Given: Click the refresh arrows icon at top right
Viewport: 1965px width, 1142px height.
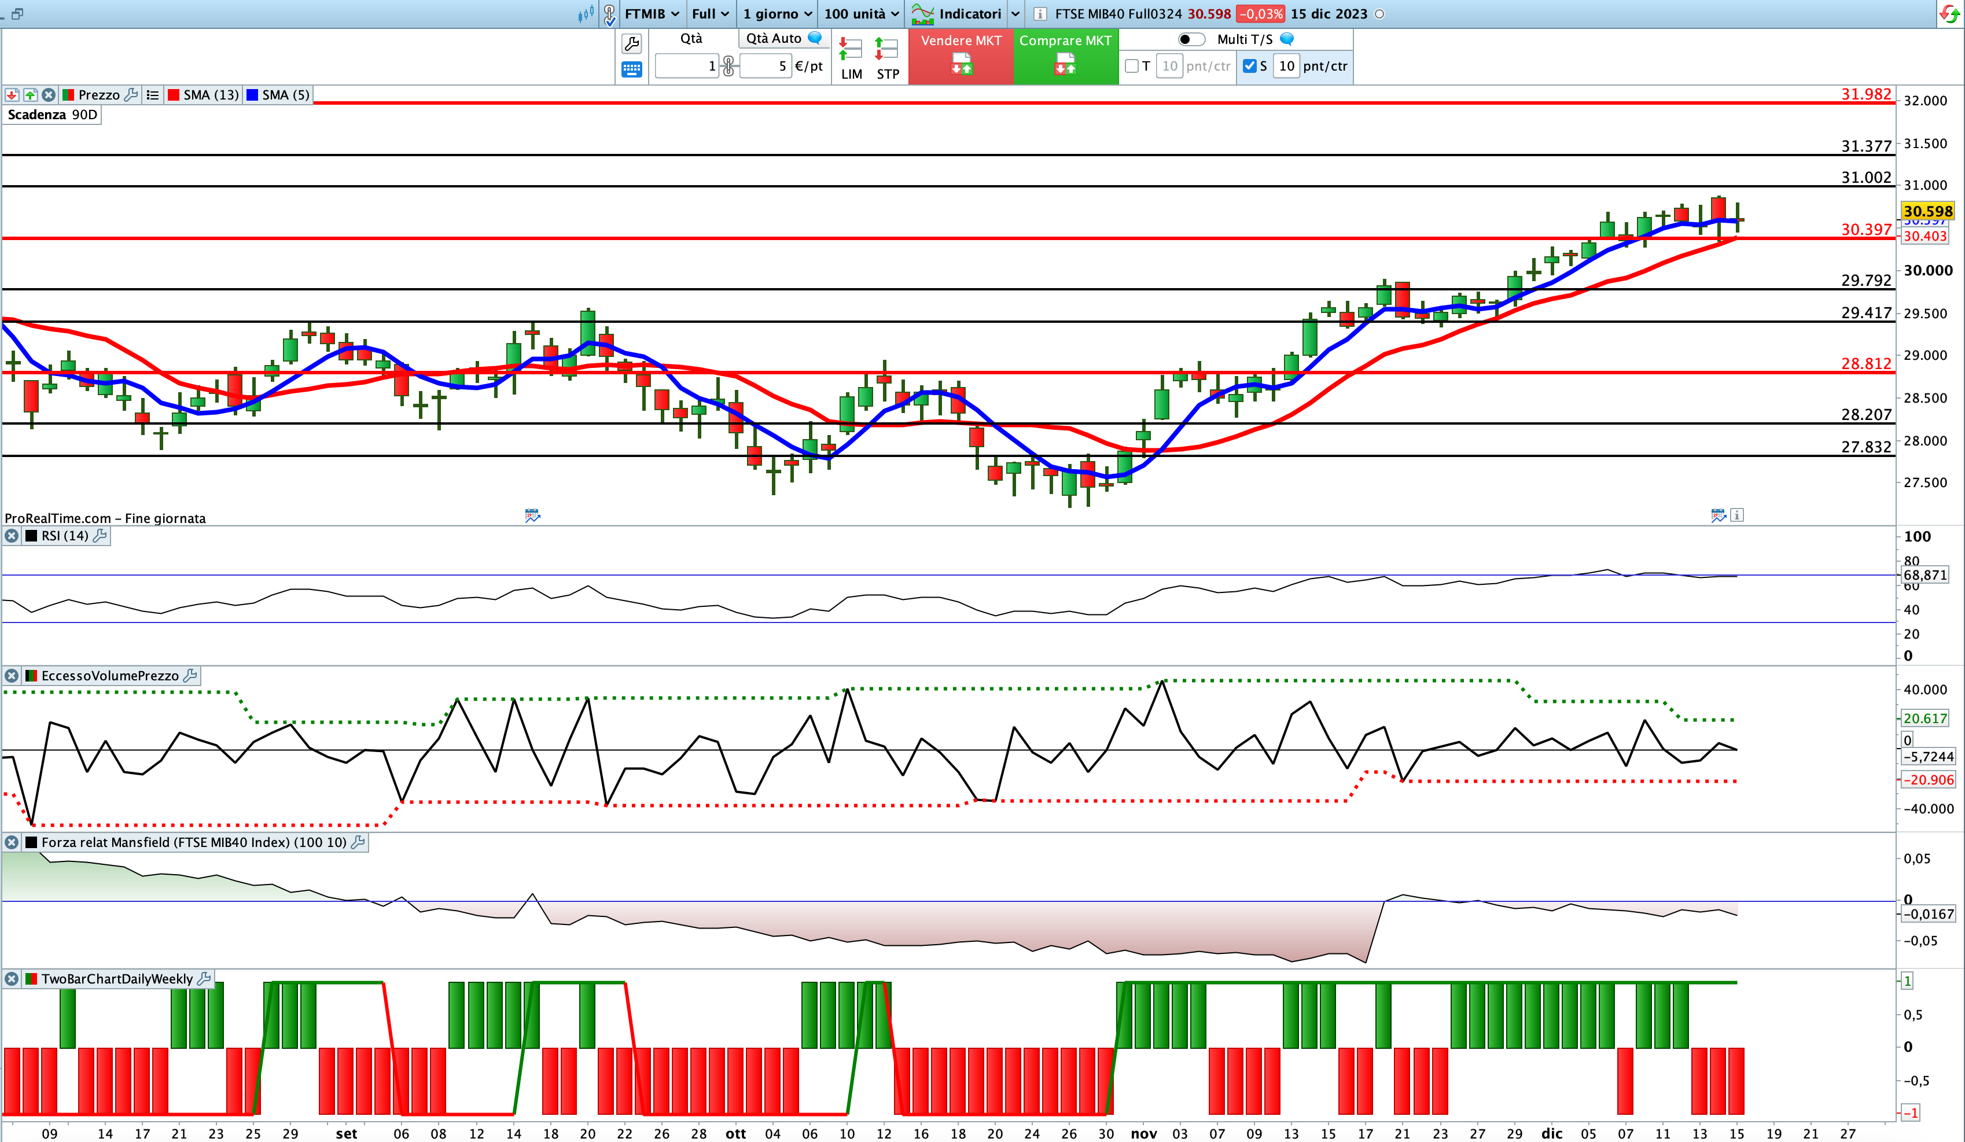Looking at the screenshot, I should tap(1950, 14).
